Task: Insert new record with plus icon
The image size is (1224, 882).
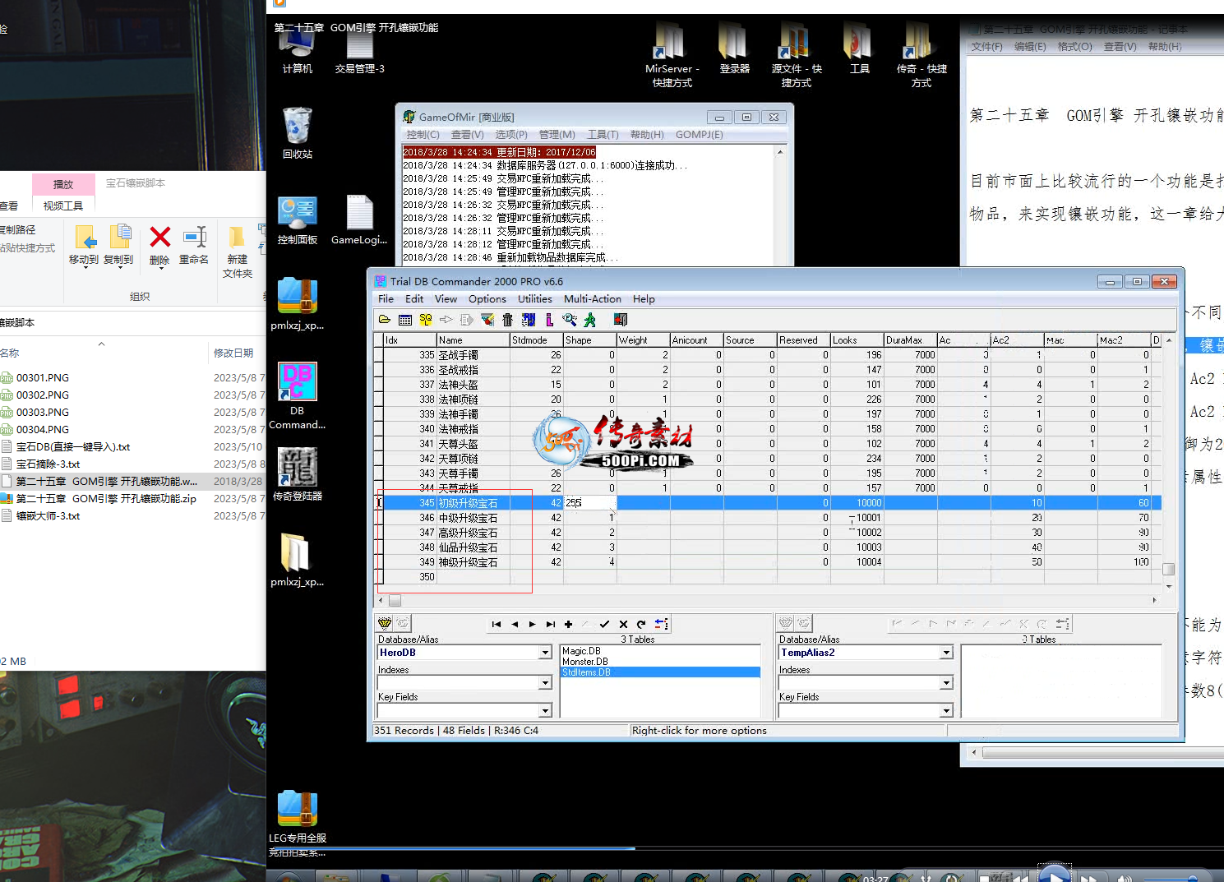Action: tap(568, 624)
